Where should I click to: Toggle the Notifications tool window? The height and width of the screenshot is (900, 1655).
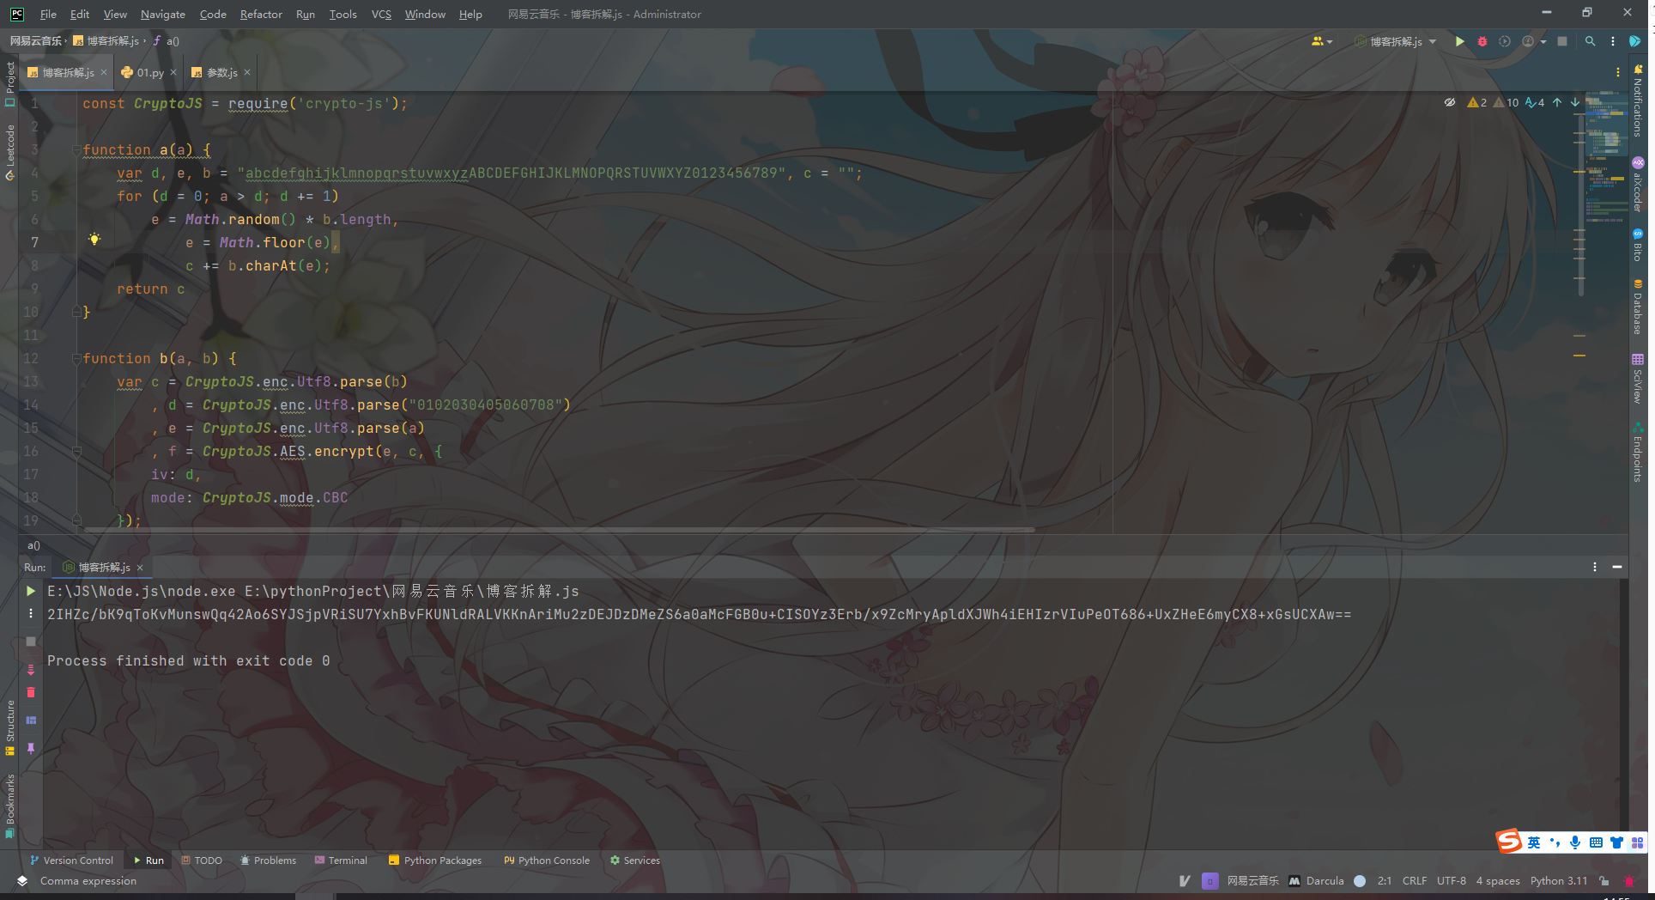[1638, 100]
